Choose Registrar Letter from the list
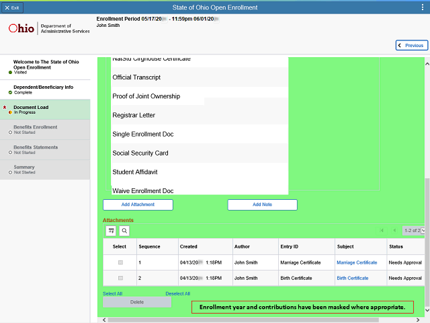 click(x=200, y=115)
